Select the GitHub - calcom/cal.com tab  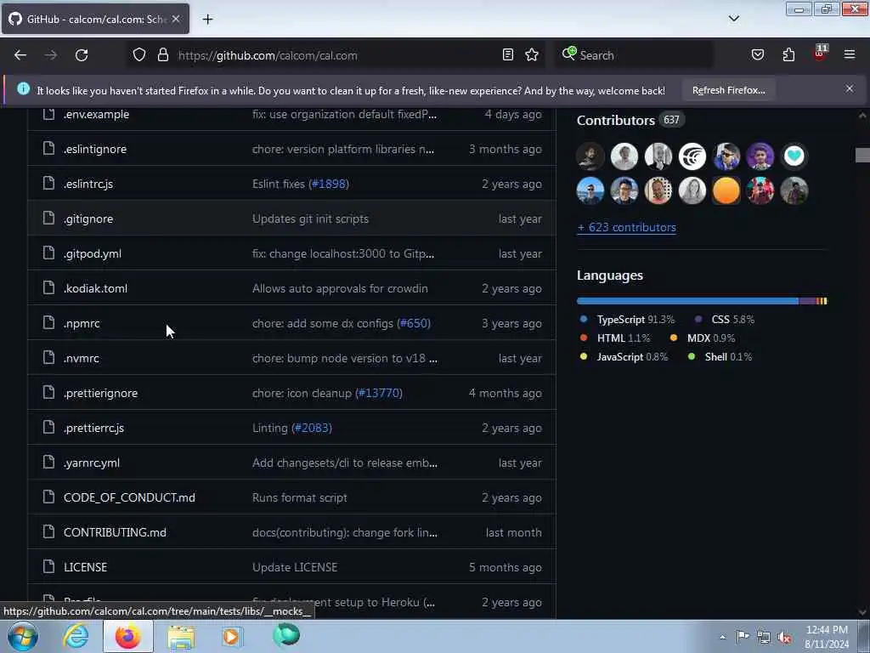pos(95,19)
